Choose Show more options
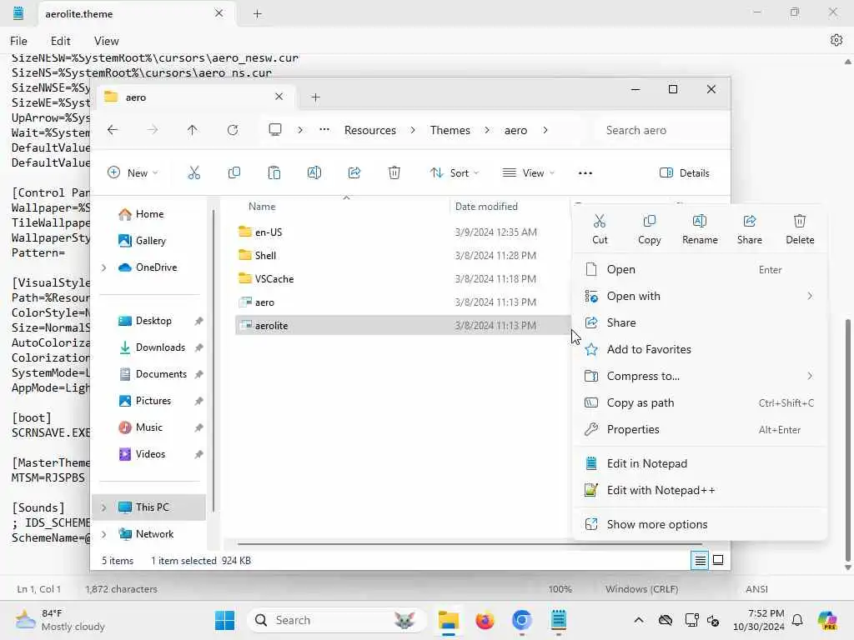Viewport: 854px width, 640px height. pos(700,525)
